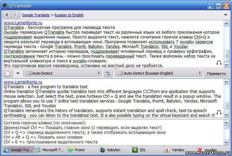Screen dimensions: 232x156
Task: Open the Auto-Detect source language combo box
Action: tap(62, 73)
